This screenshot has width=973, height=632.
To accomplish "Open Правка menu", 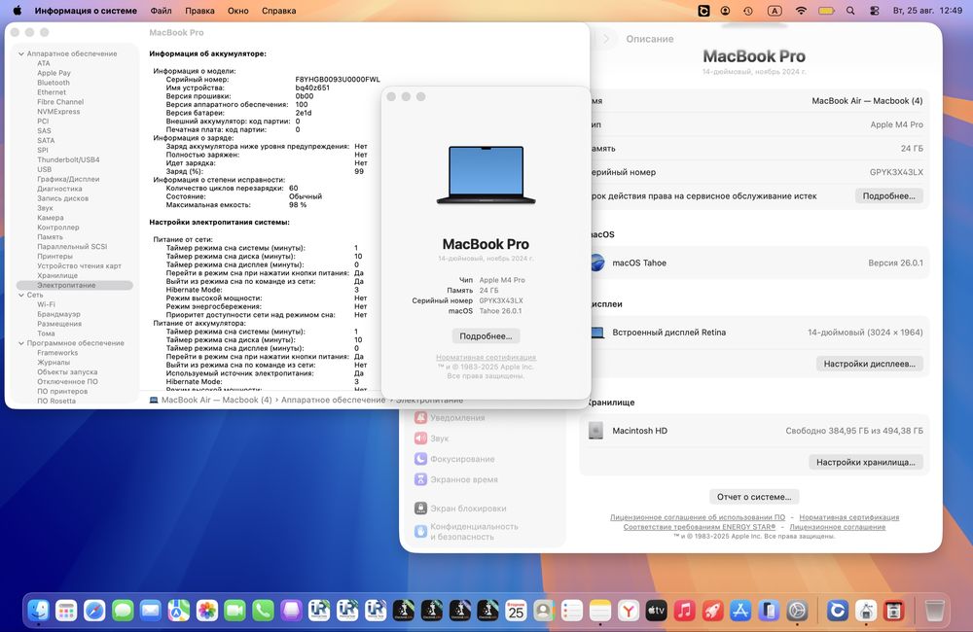I will [199, 11].
